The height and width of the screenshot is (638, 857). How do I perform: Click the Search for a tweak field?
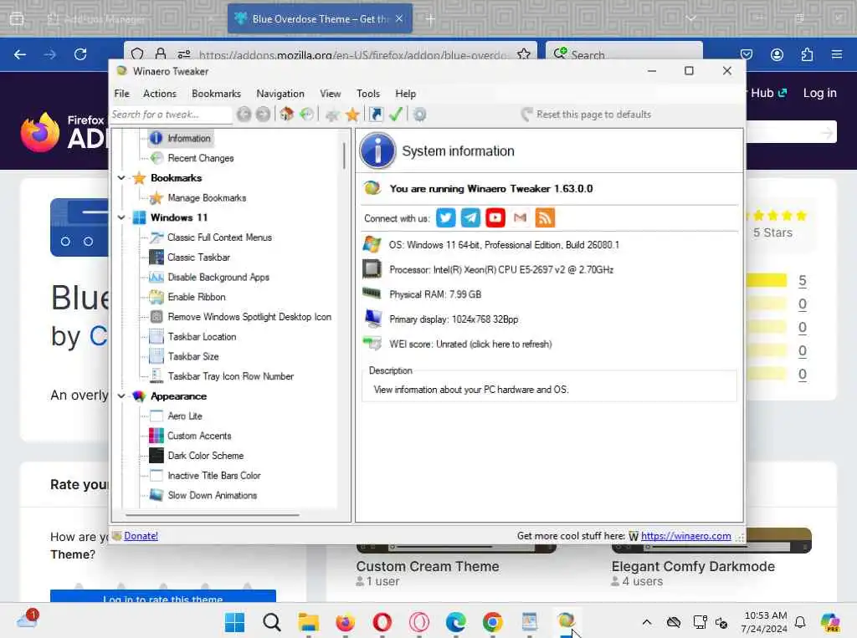[x=171, y=115]
